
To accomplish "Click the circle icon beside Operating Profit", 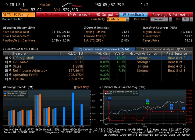I will click(x=10, y=74).
